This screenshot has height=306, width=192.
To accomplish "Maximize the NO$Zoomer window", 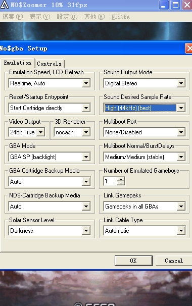I will tap(175, 5).
